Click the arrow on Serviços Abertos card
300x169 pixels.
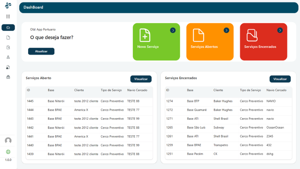point(226,30)
